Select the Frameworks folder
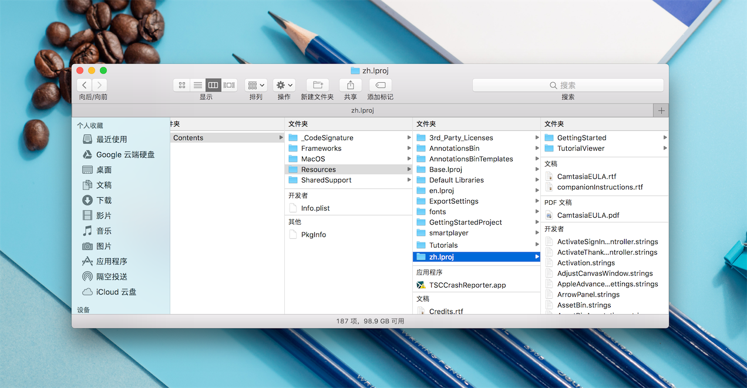This screenshot has height=388, width=747. (x=348, y=149)
